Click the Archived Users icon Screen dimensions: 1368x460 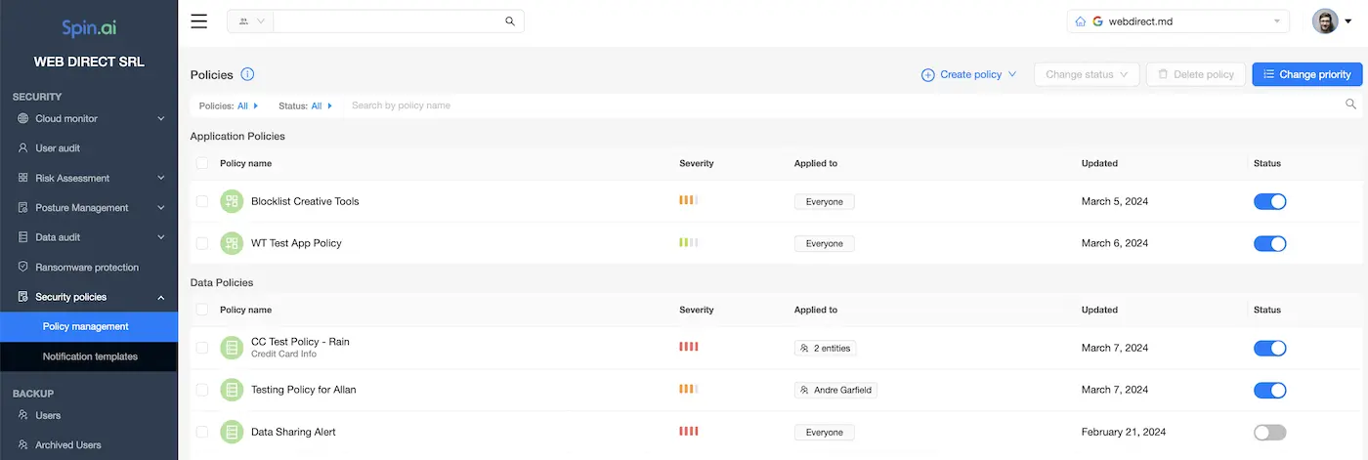pos(23,445)
